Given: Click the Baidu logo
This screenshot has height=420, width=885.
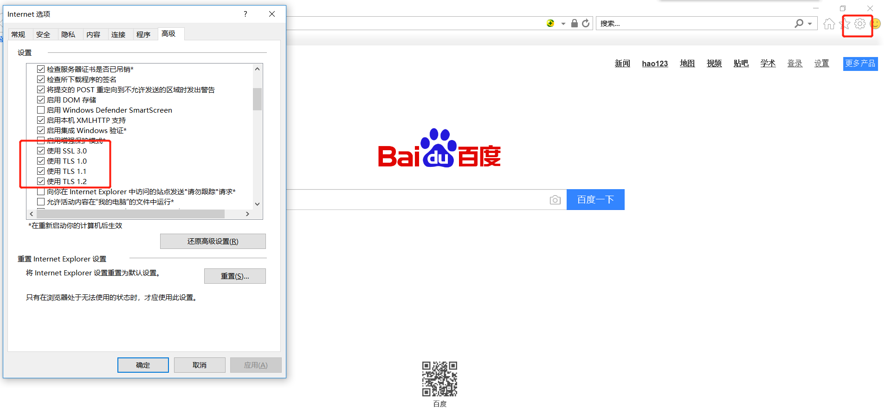Looking at the screenshot, I should click(439, 148).
